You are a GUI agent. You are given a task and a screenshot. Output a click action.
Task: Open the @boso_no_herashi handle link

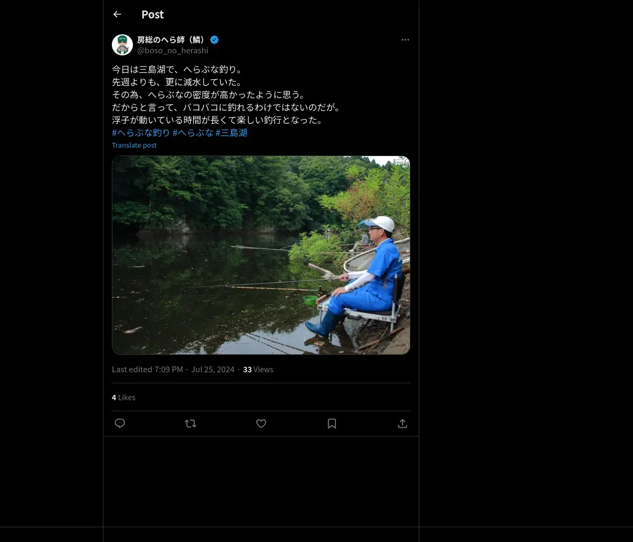172,51
